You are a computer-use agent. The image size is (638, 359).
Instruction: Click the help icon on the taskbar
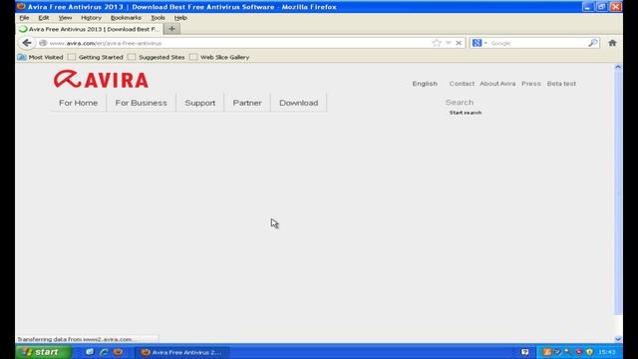coord(525,352)
